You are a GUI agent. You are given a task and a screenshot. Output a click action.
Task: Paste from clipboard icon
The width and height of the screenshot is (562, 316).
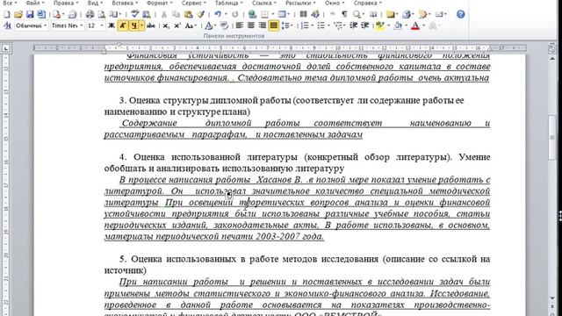click(x=188, y=14)
